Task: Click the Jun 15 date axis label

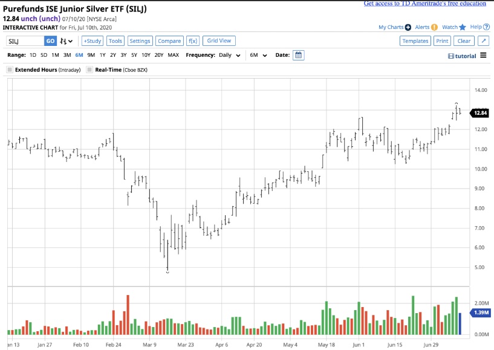Action: click(x=394, y=345)
